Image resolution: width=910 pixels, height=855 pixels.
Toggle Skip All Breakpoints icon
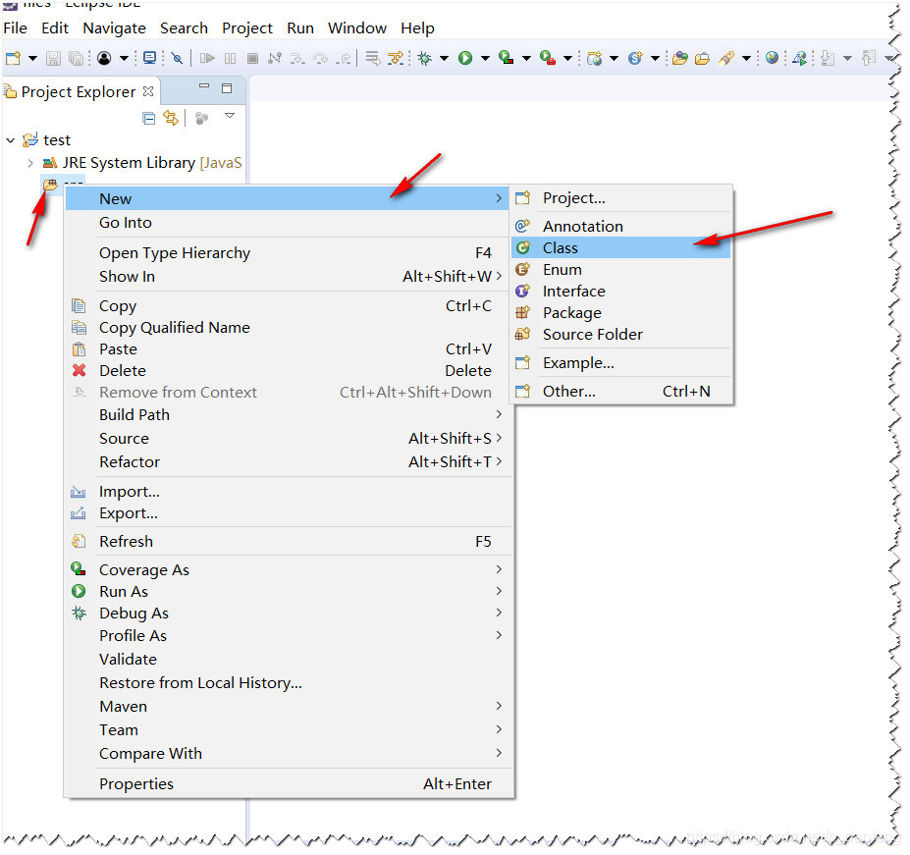178,58
